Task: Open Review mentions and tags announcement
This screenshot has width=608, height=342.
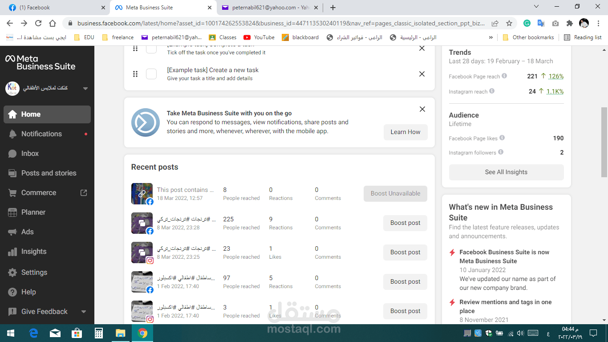Action: pyautogui.click(x=505, y=306)
